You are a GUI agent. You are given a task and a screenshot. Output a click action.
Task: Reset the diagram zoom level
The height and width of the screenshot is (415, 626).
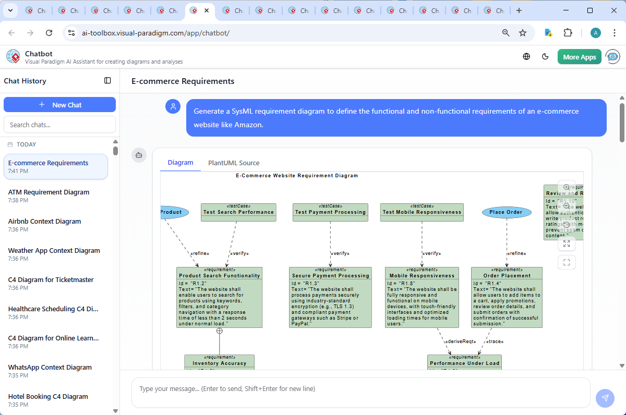coord(567,224)
